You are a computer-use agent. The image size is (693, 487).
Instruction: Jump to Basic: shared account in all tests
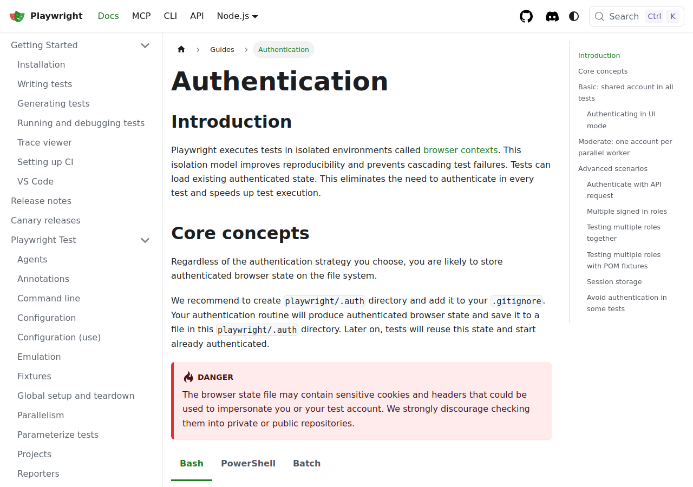tap(626, 93)
